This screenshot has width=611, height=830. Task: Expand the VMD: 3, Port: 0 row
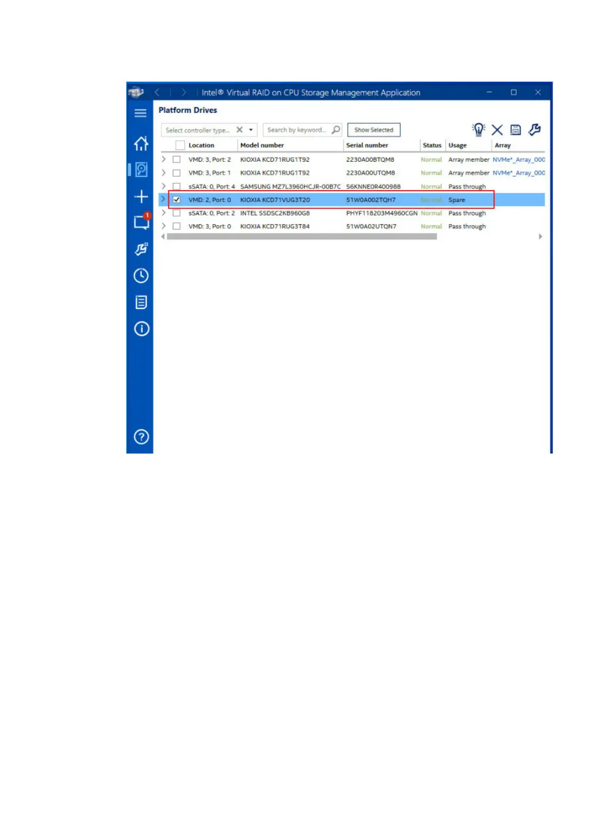(x=164, y=226)
